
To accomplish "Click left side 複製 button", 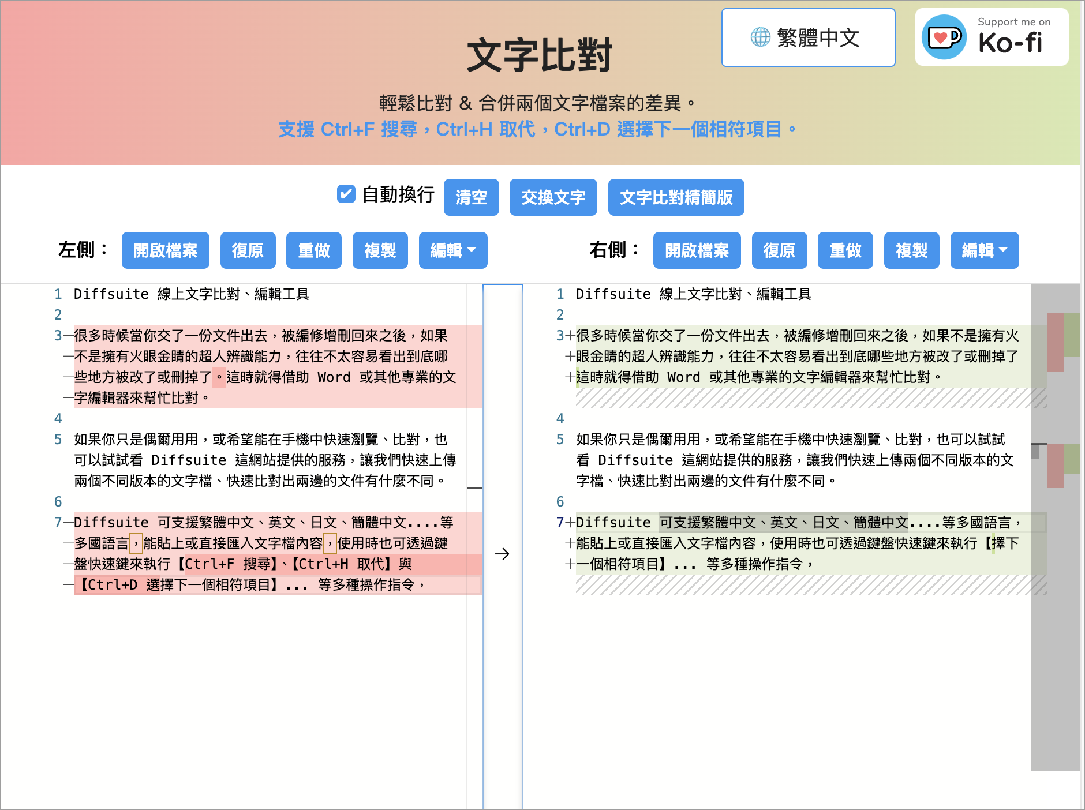I will (380, 250).
